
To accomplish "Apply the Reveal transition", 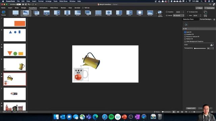I will coord(78,13).
